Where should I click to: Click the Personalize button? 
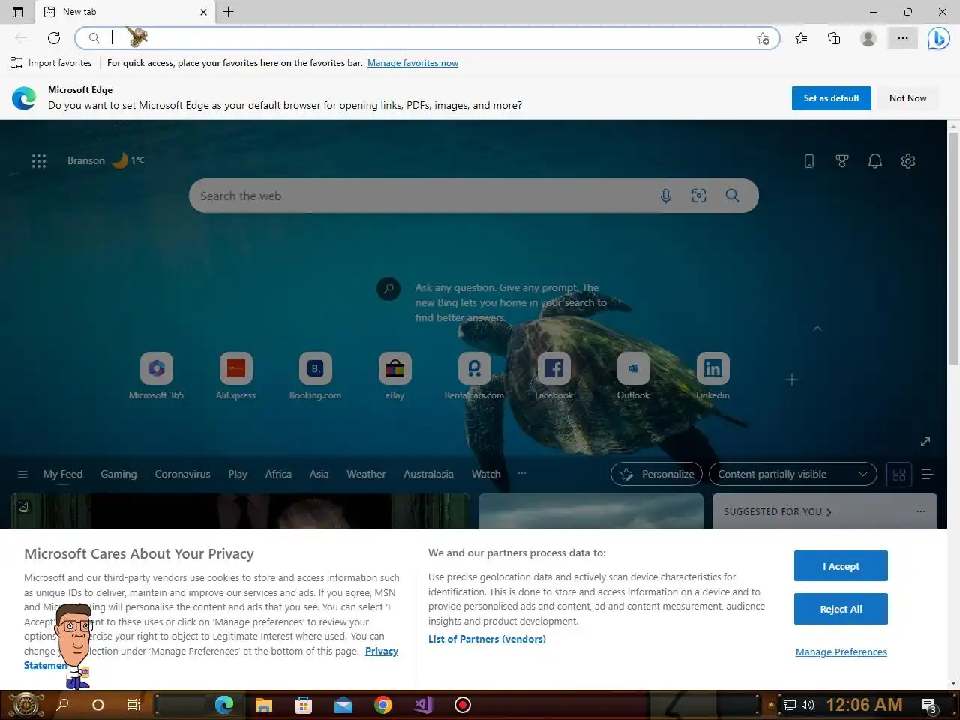point(656,474)
